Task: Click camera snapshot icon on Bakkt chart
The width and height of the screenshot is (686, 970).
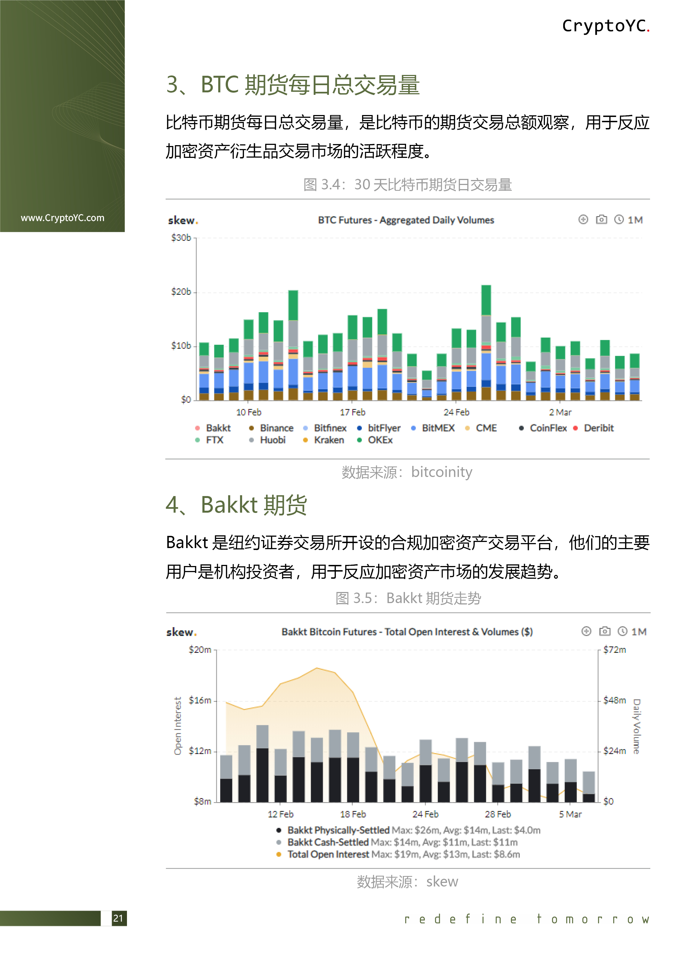Action: tap(604, 631)
